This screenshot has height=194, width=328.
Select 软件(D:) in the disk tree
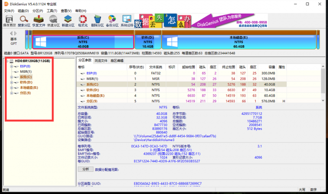(26, 82)
